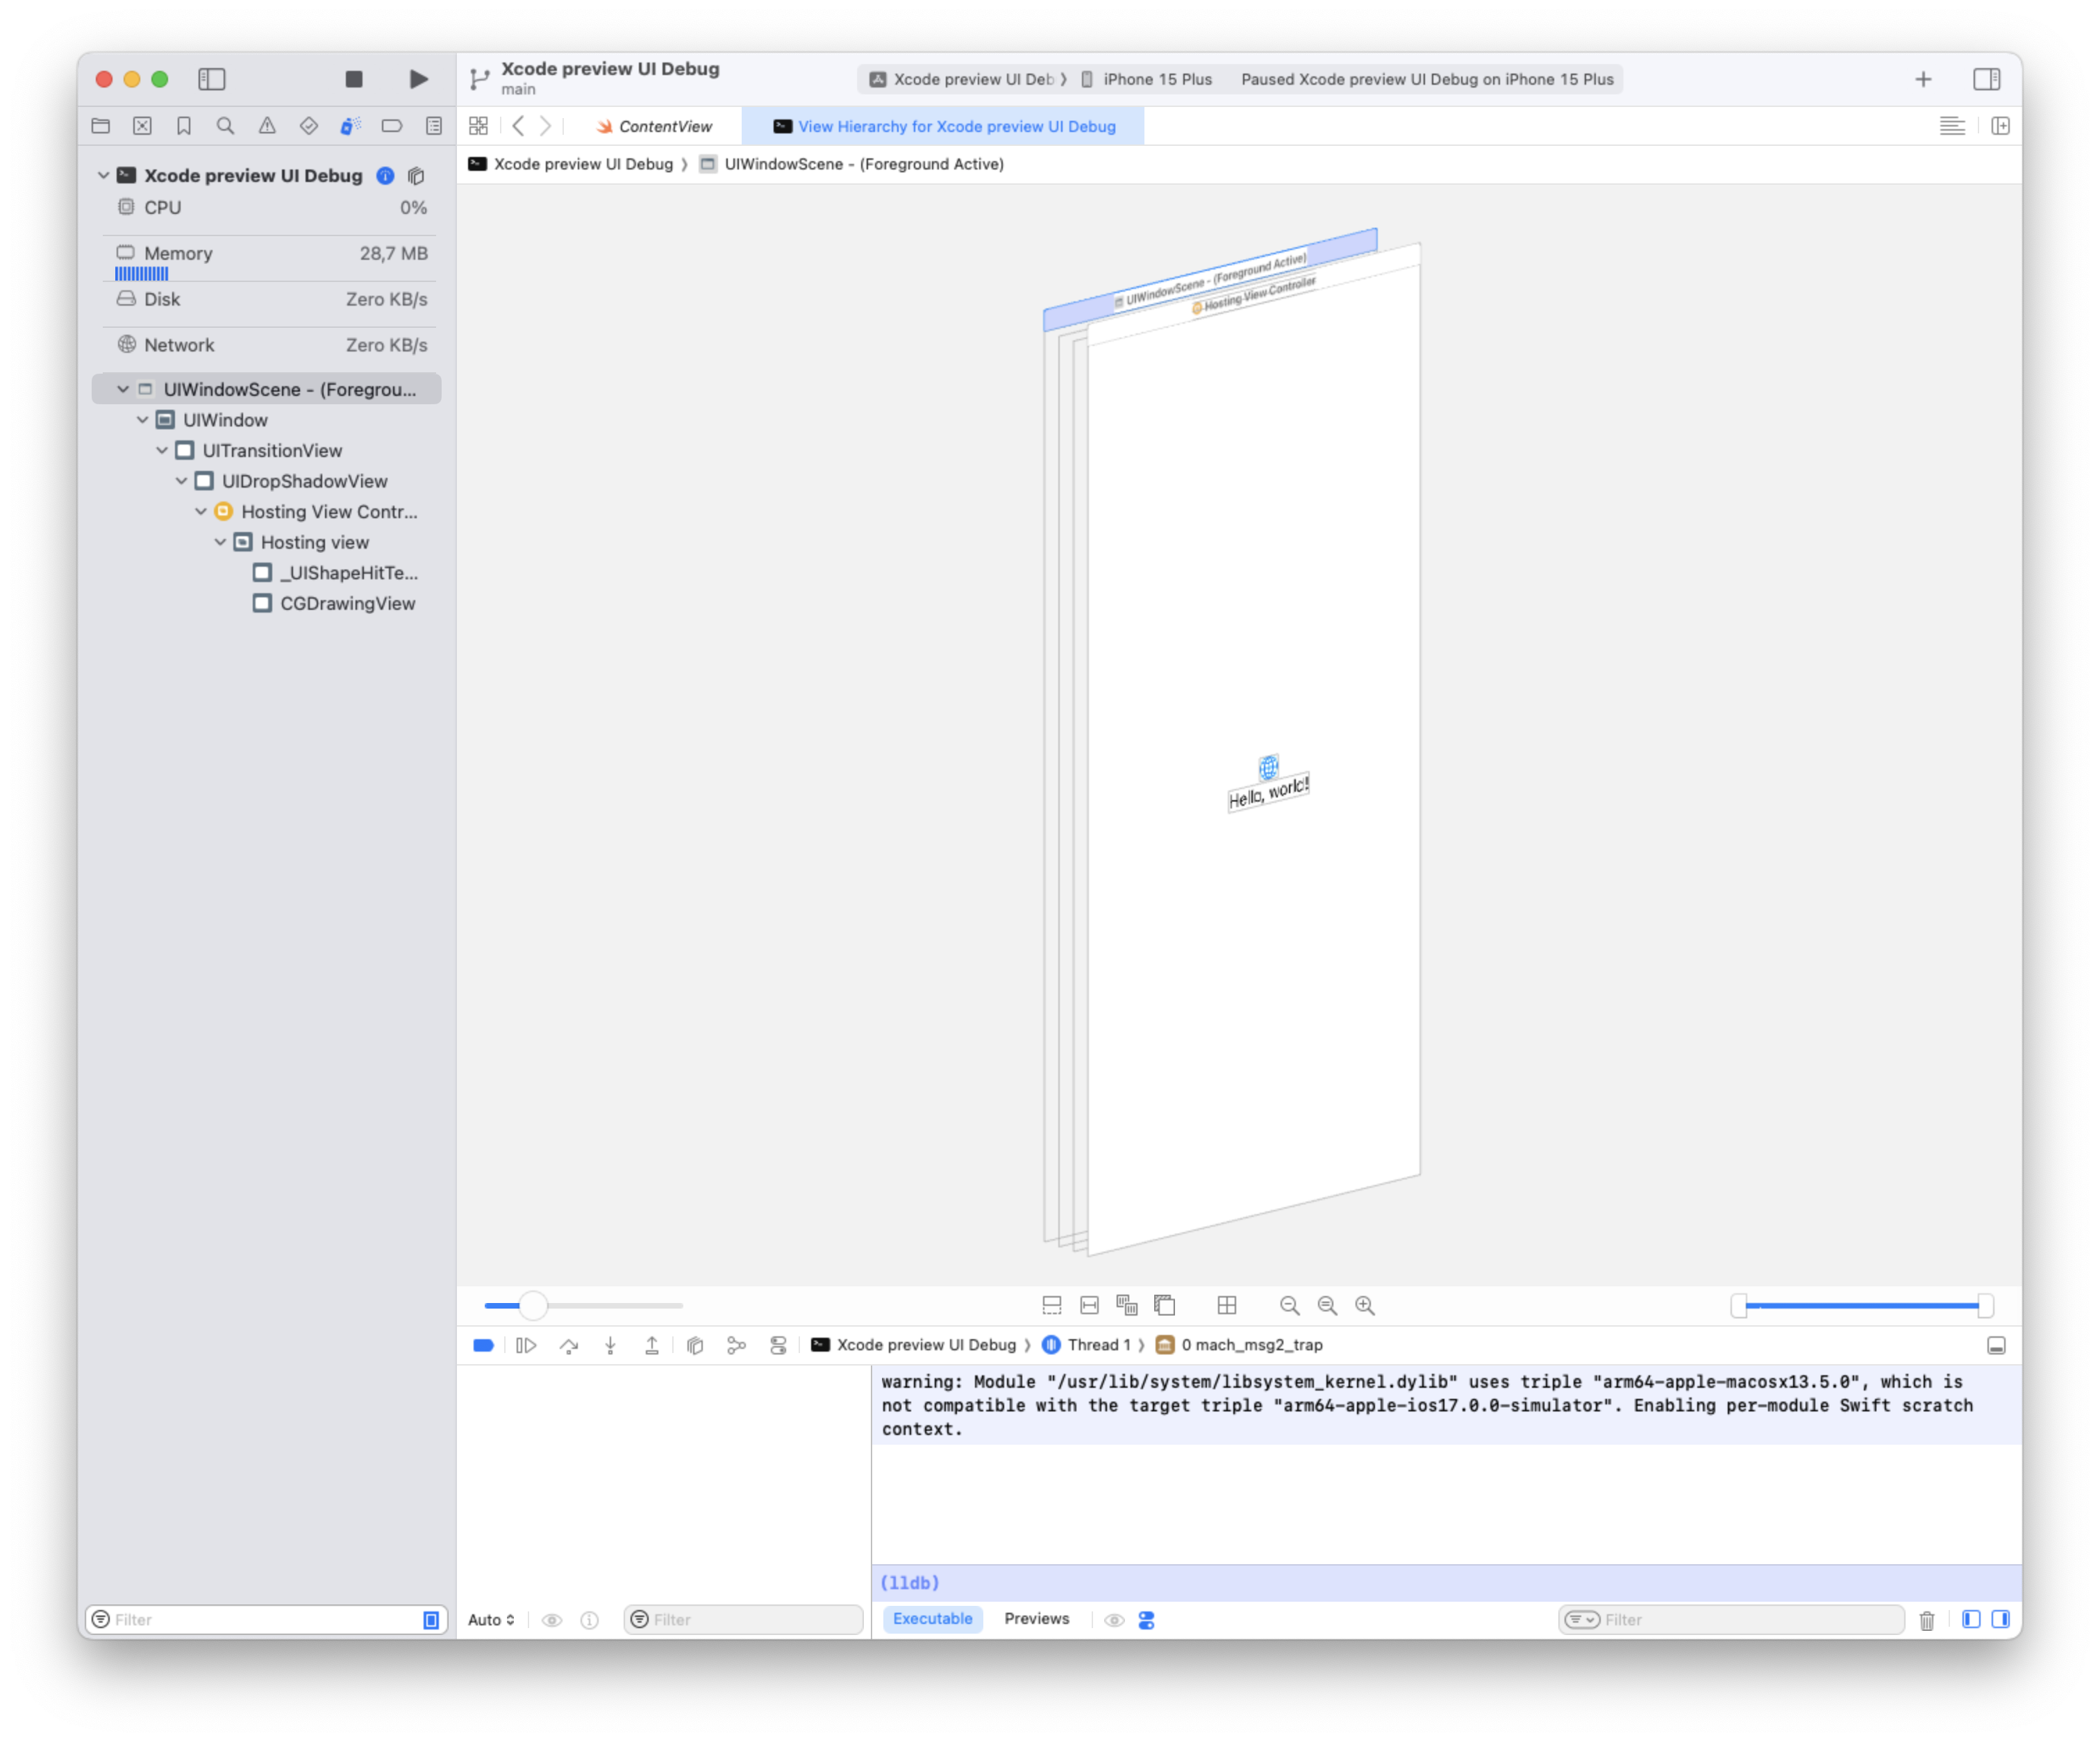Open Environment Overrides button
This screenshot has width=2100, height=1742.
click(778, 1346)
